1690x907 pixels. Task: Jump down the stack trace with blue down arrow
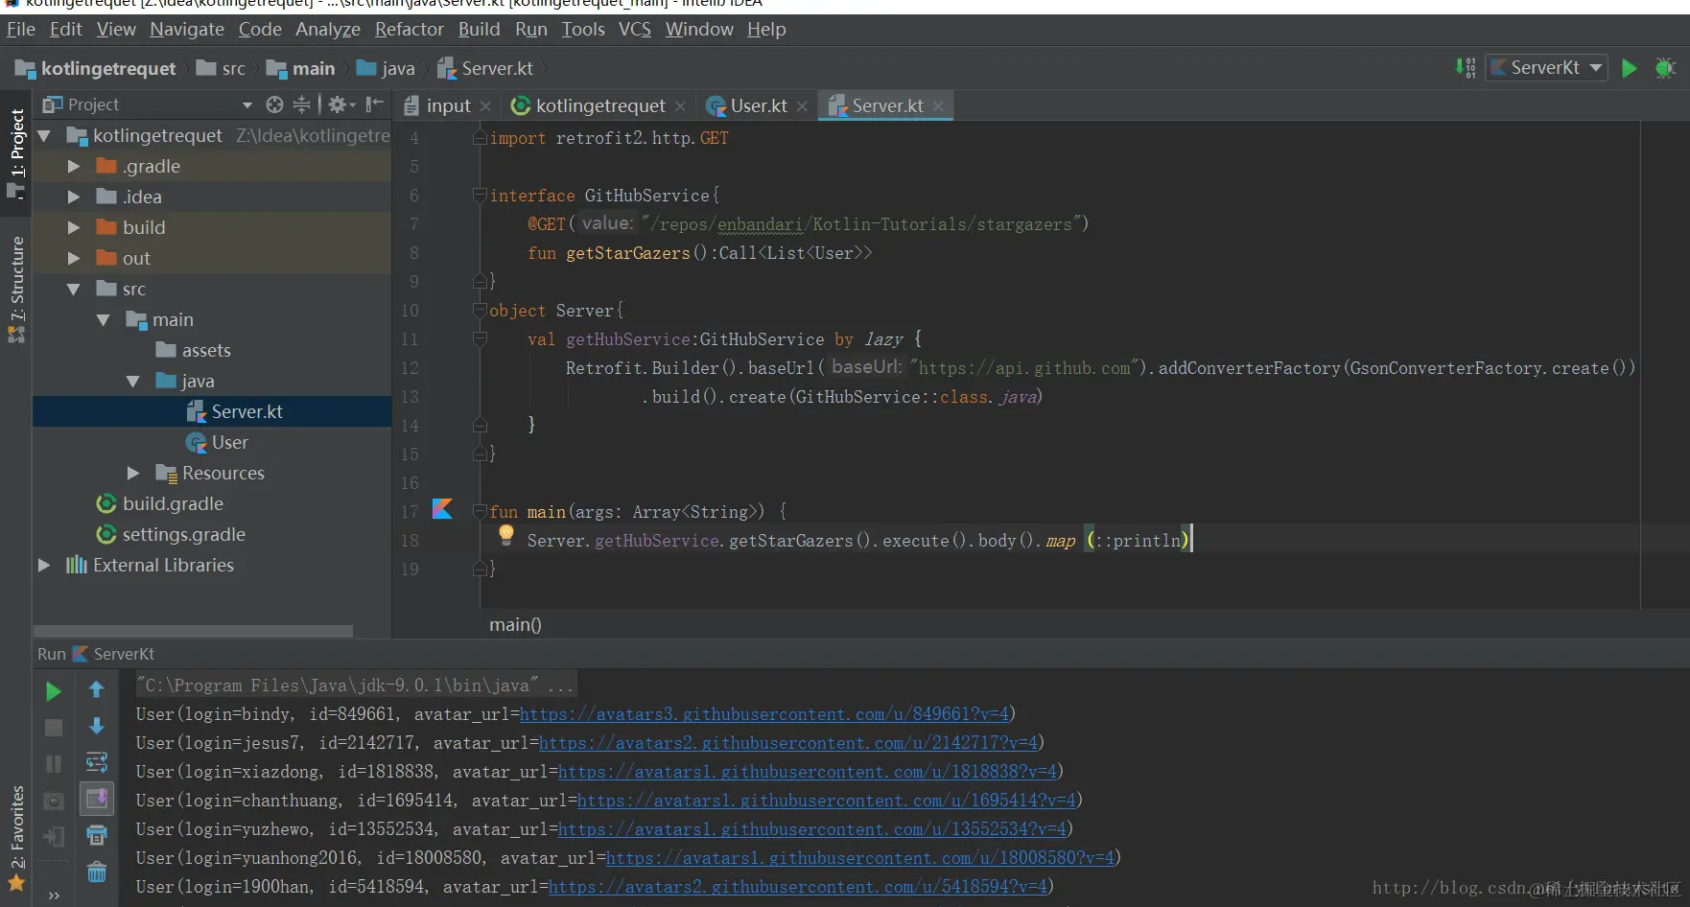[97, 726]
